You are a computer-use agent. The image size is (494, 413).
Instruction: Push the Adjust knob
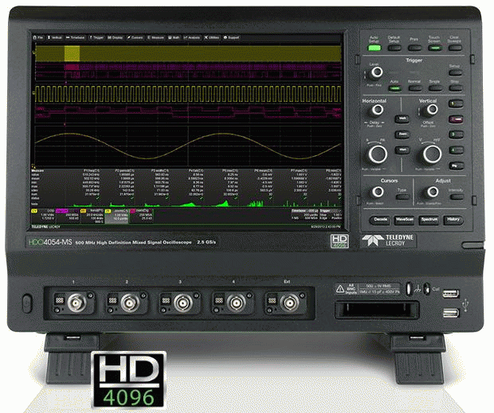[x=432, y=192]
